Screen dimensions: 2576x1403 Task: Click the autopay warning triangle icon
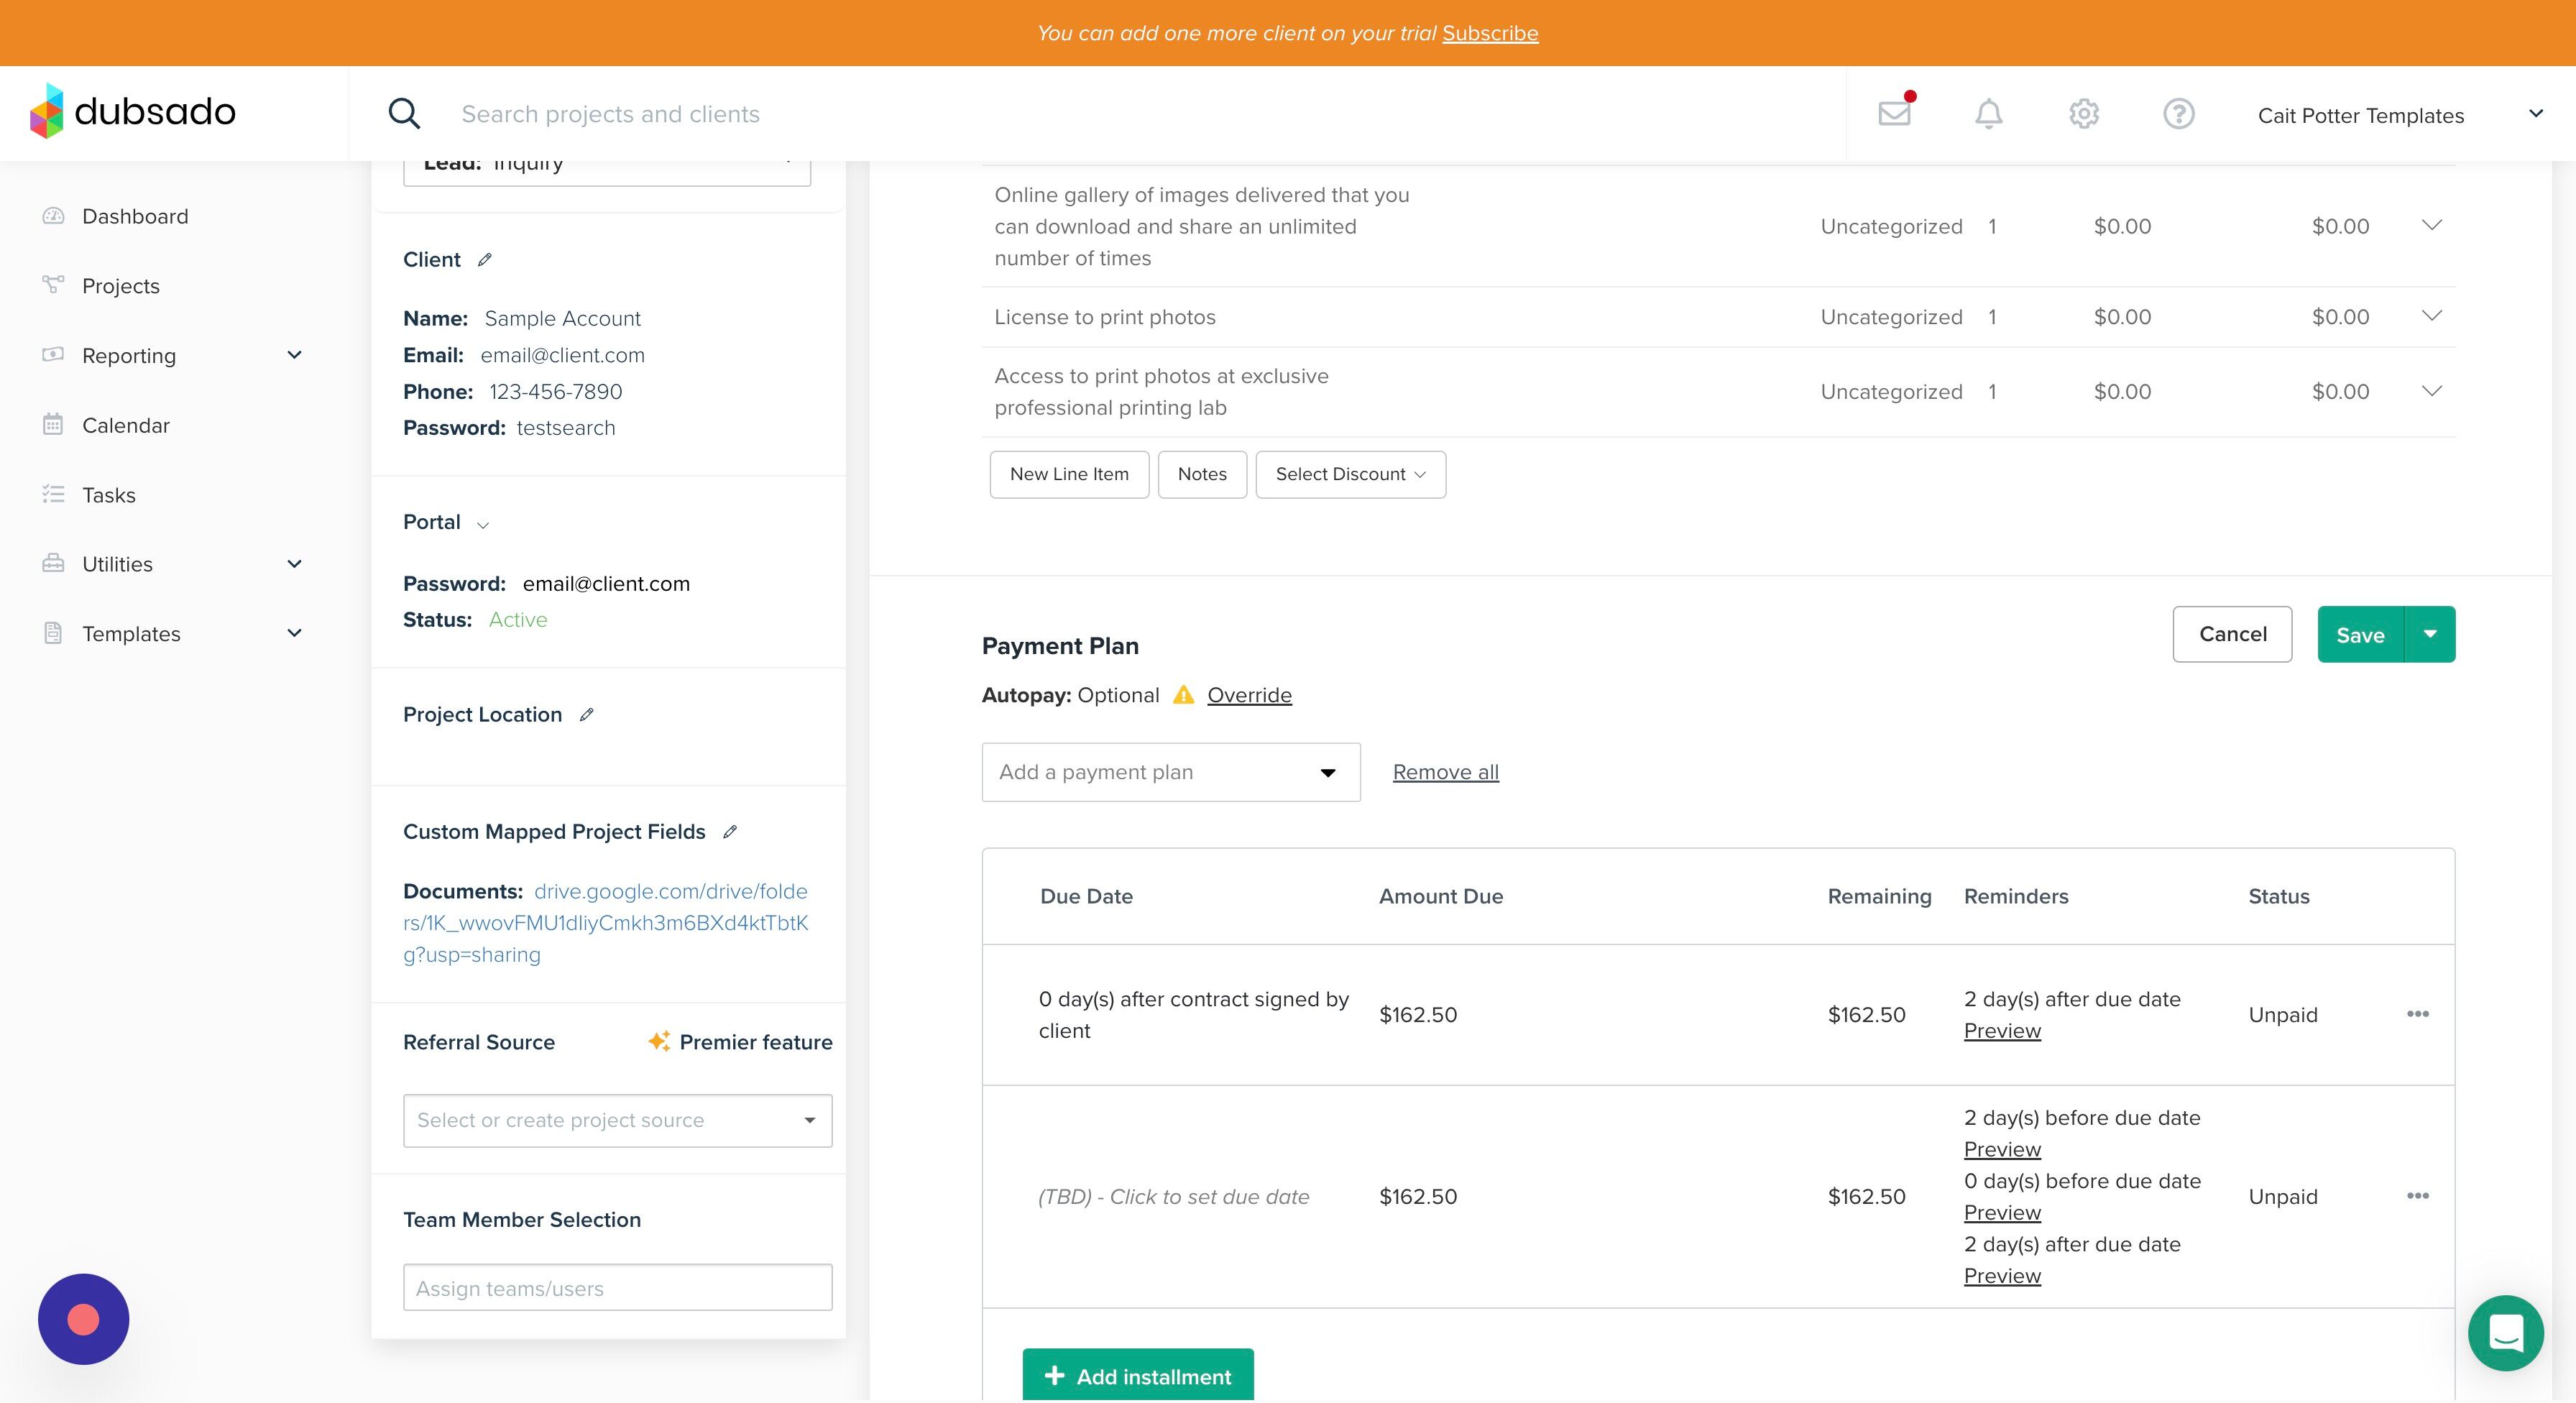click(1183, 695)
